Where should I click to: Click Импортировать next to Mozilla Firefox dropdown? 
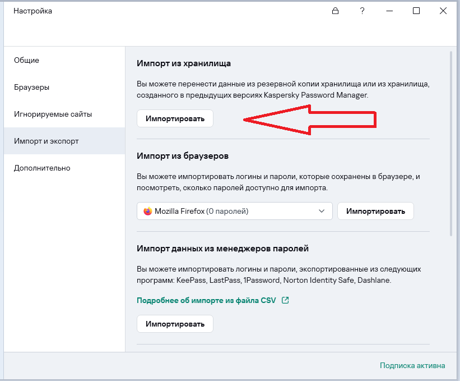tap(375, 211)
